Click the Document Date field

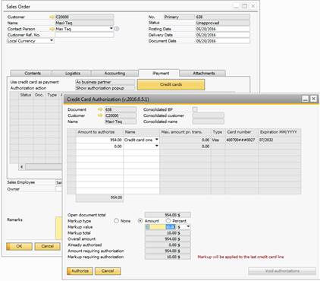tap(223, 41)
